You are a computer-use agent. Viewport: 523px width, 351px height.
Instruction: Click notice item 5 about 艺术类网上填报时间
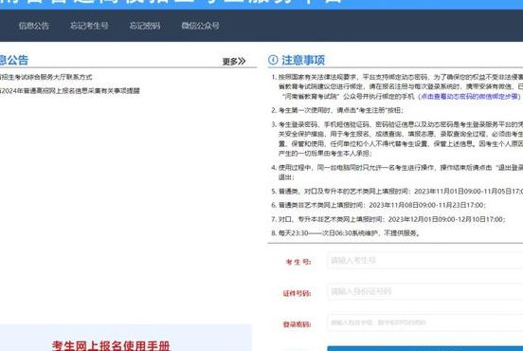point(397,192)
